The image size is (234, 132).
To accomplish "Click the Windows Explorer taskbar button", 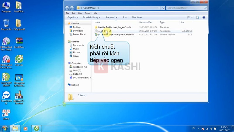I will (15, 128).
